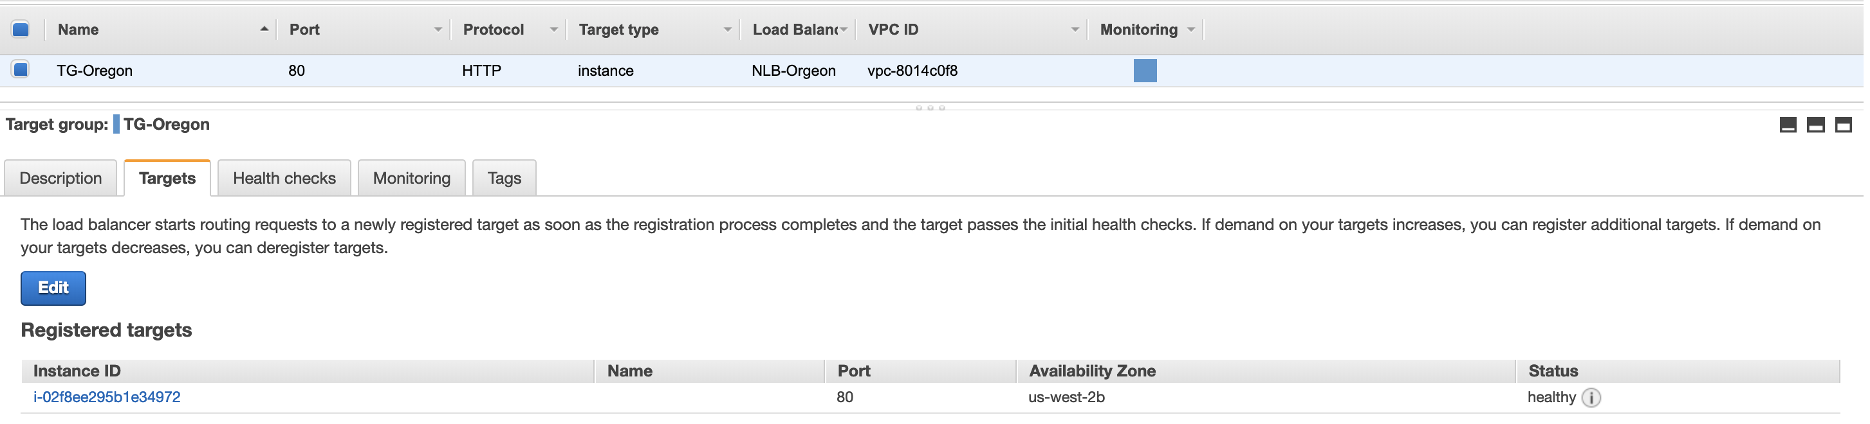This screenshot has width=1870, height=424.
Task: Click the Name column sort arrow
Action: point(265,29)
